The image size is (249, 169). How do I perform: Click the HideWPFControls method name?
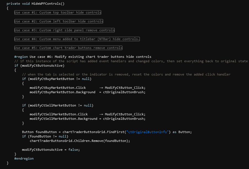pos(46,4)
